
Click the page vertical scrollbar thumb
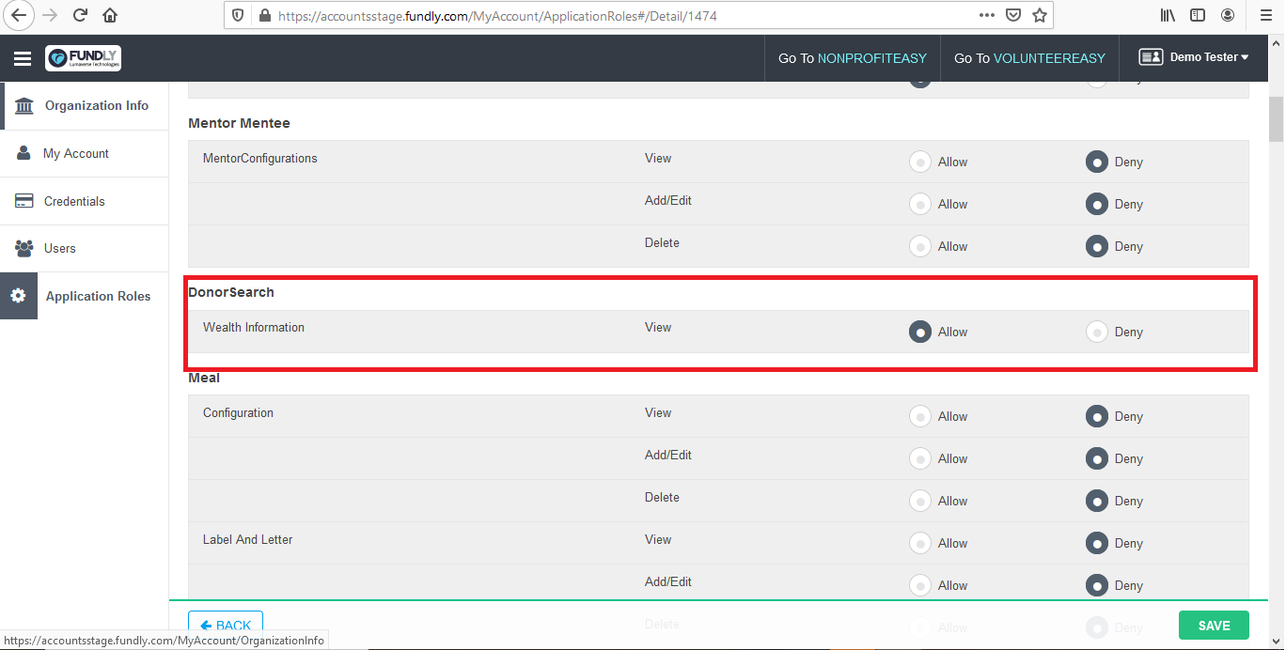point(1277,117)
